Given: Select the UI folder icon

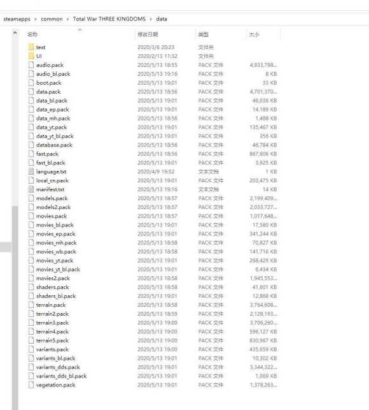Looking at the screenshot, I should [31, 56].
